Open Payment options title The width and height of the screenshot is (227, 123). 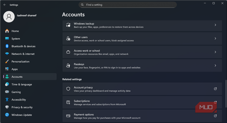[x=84, y=115]
